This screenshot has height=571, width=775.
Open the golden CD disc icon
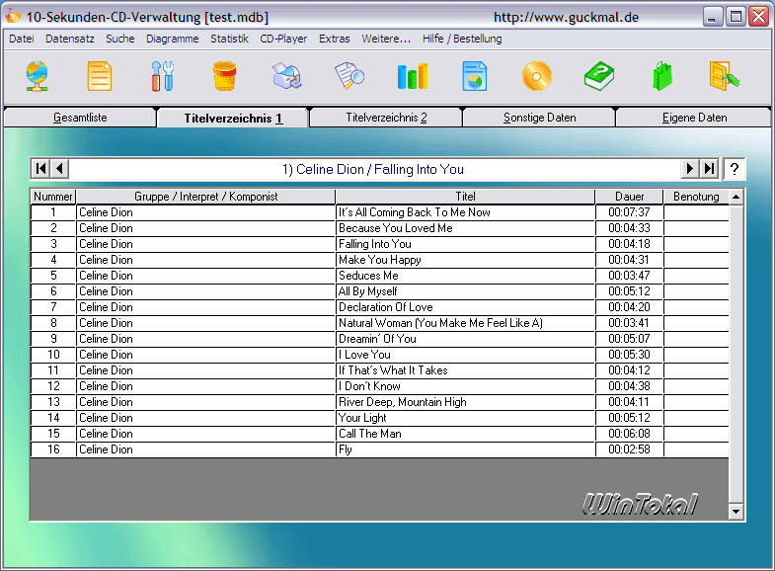click(x=537, y=76)
